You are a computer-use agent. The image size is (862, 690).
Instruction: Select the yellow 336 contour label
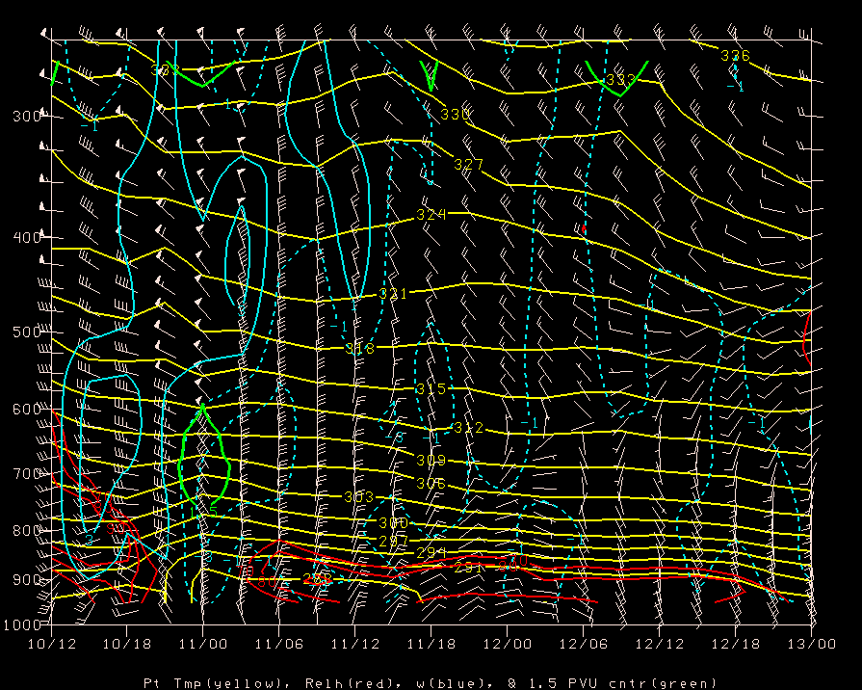tap(735, 56)
